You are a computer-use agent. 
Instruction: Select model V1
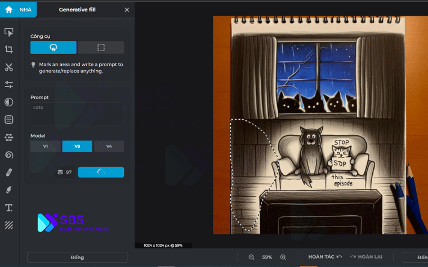pos(46,146)
